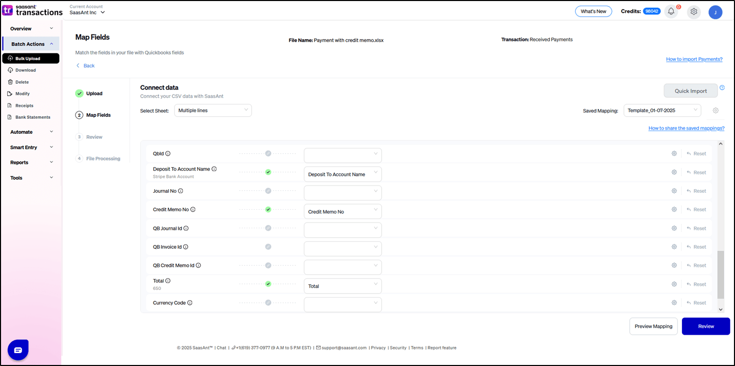Select Bank Statements in sidebar
Screen dimensions: 735x366
point(32,117)
